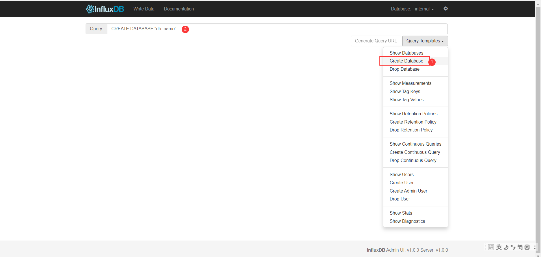Screen dimensions: 541x257
Task: Click the Query: label addon
Action: point(96,29)
